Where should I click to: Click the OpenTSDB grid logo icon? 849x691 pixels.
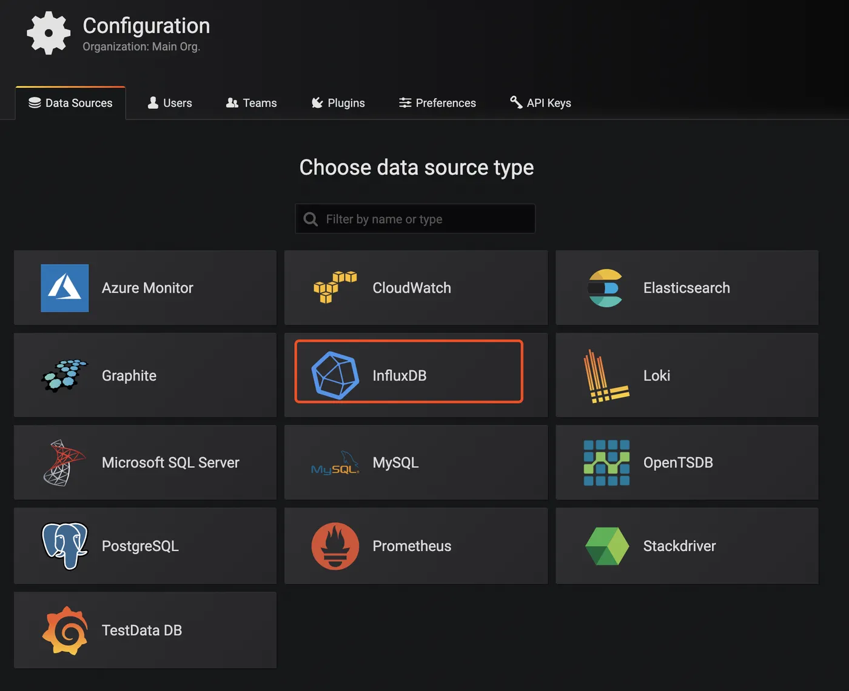pos(606,463)
